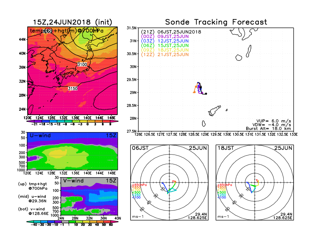Click the gray segment of the wind colorbar
Image resolution: width=313 pixels, height=242 pixels.
[65, 221]
